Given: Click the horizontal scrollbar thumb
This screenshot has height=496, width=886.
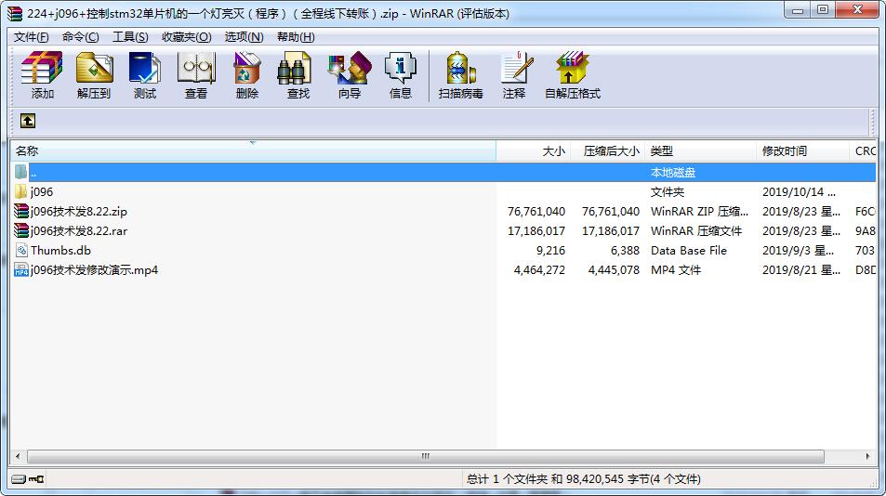Looking at the screenshot, I should [426, 456].
